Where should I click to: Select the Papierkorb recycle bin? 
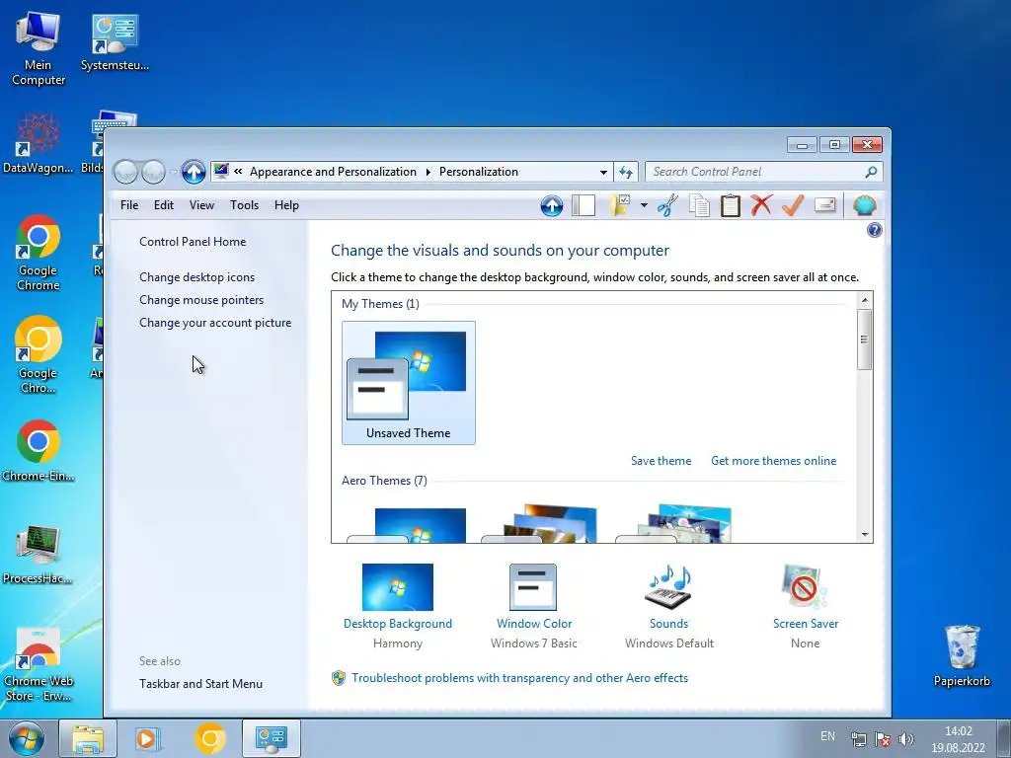962,655
